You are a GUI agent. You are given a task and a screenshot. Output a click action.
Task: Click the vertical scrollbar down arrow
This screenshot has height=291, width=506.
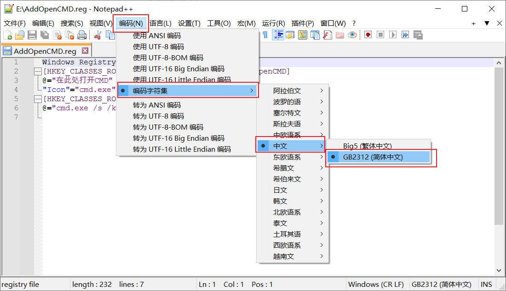499,270
